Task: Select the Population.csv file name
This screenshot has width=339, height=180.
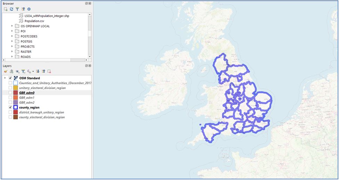Action: click(34, 21)
